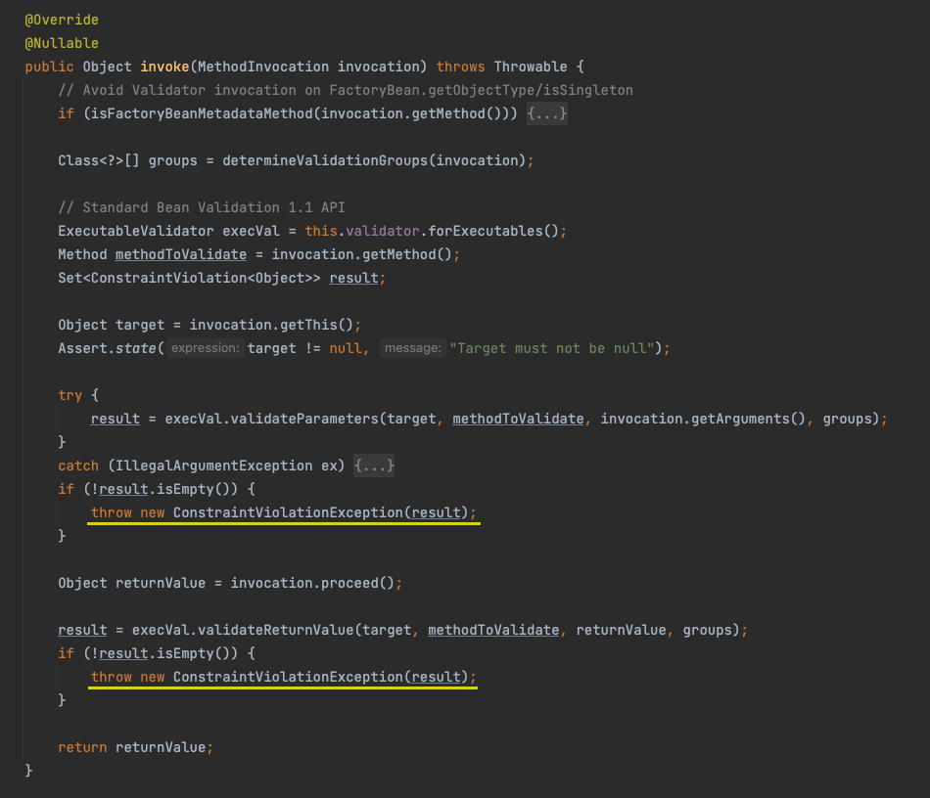930x798 pixels.
Task: Click Set<ConstraintViolation<Object>> type
Action: 189,278
